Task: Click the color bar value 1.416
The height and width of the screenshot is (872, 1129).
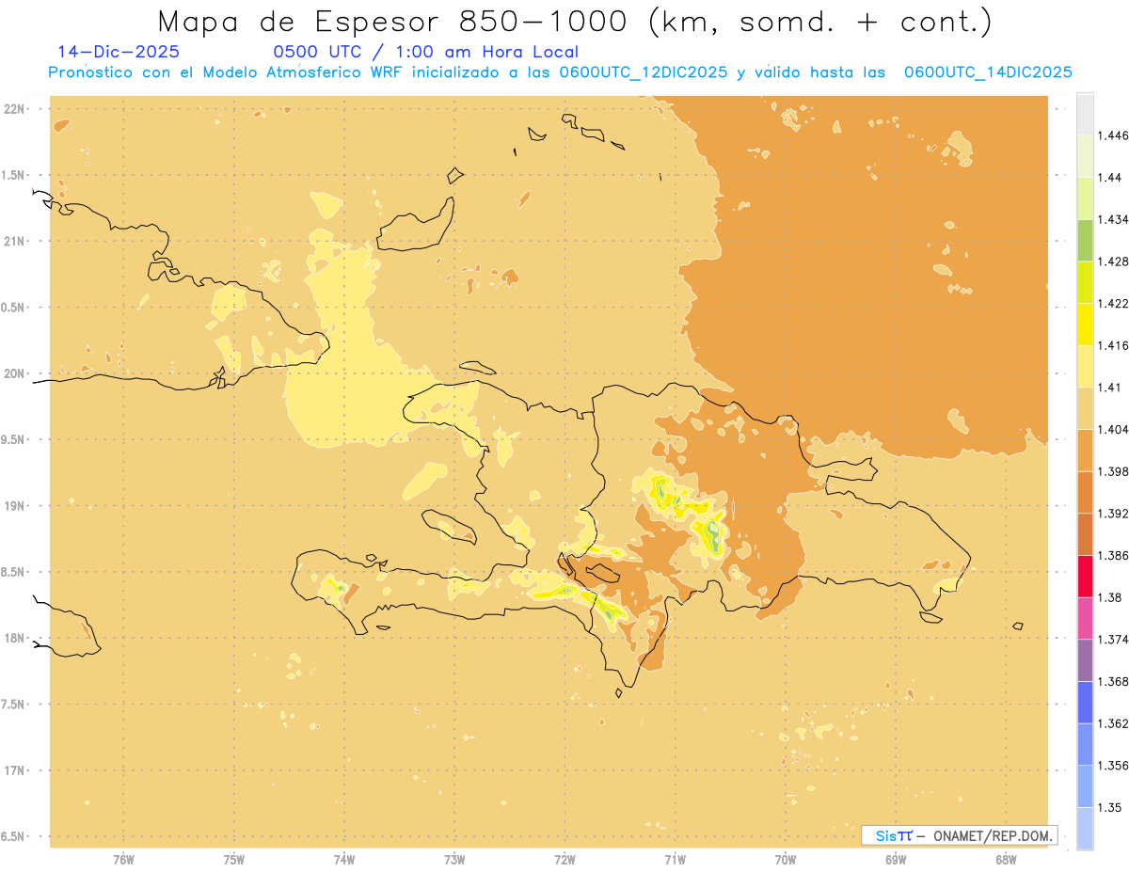Action: pos(1113,345)
